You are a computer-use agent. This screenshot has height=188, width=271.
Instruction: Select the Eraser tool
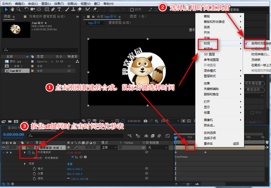[x=79, y=9]
